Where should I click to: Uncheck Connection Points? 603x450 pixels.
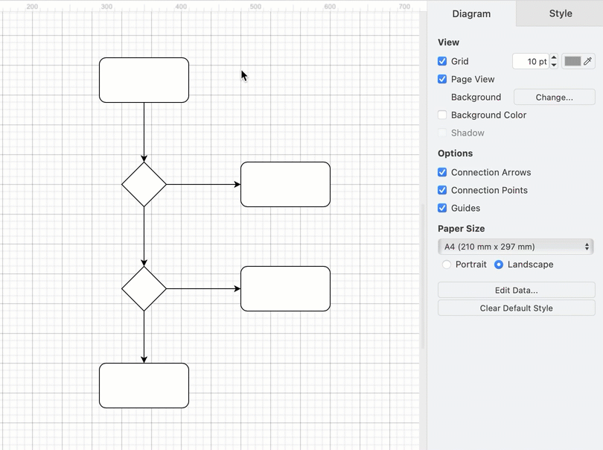[x=442, y=190]
